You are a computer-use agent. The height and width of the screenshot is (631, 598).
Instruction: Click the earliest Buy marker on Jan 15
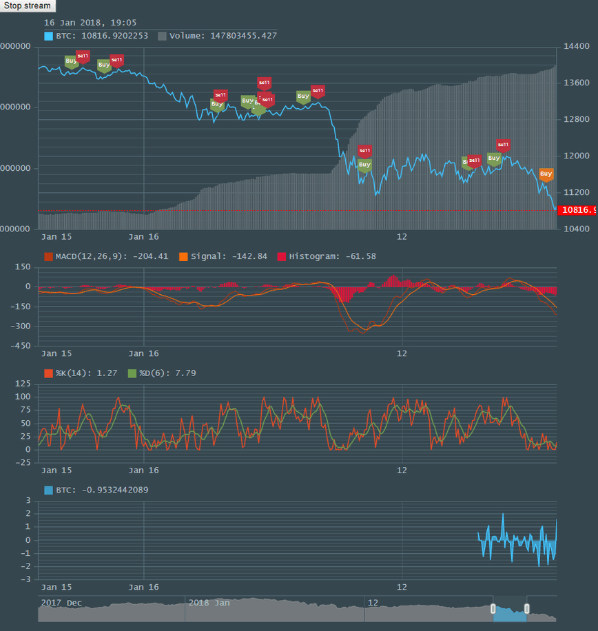click(x=71, y=62)
